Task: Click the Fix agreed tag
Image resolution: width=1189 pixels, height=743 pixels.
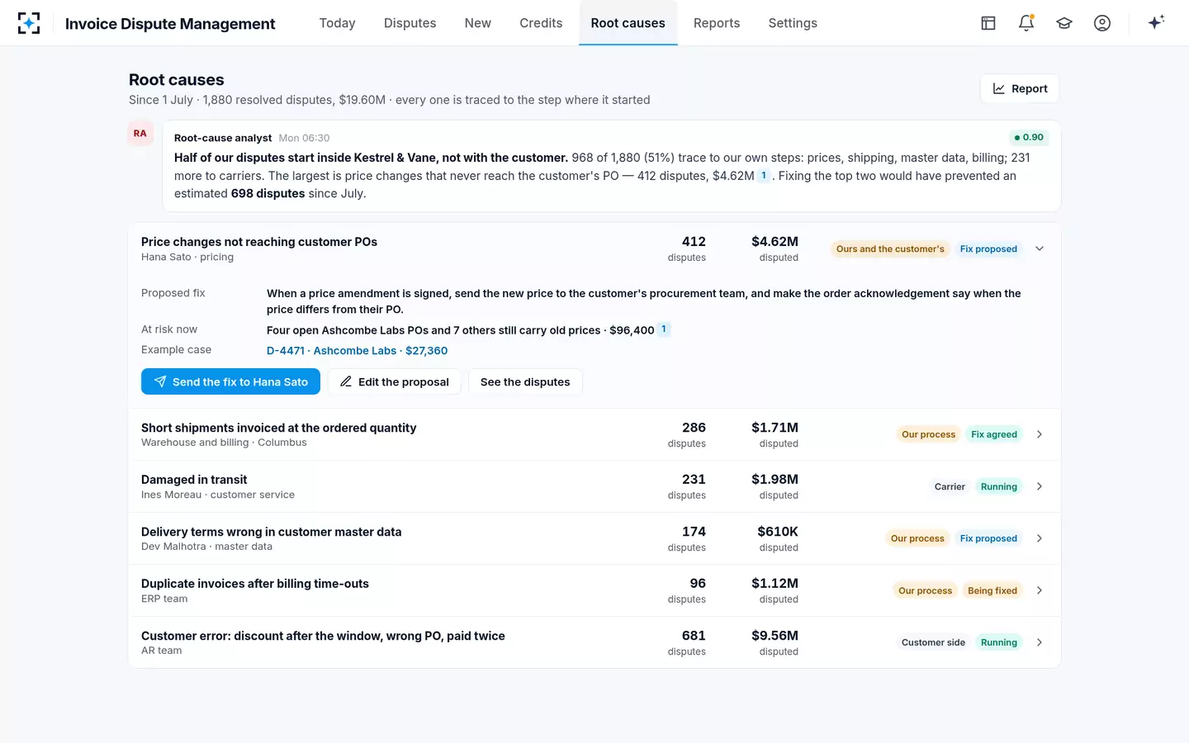Action: click(994, 434)
